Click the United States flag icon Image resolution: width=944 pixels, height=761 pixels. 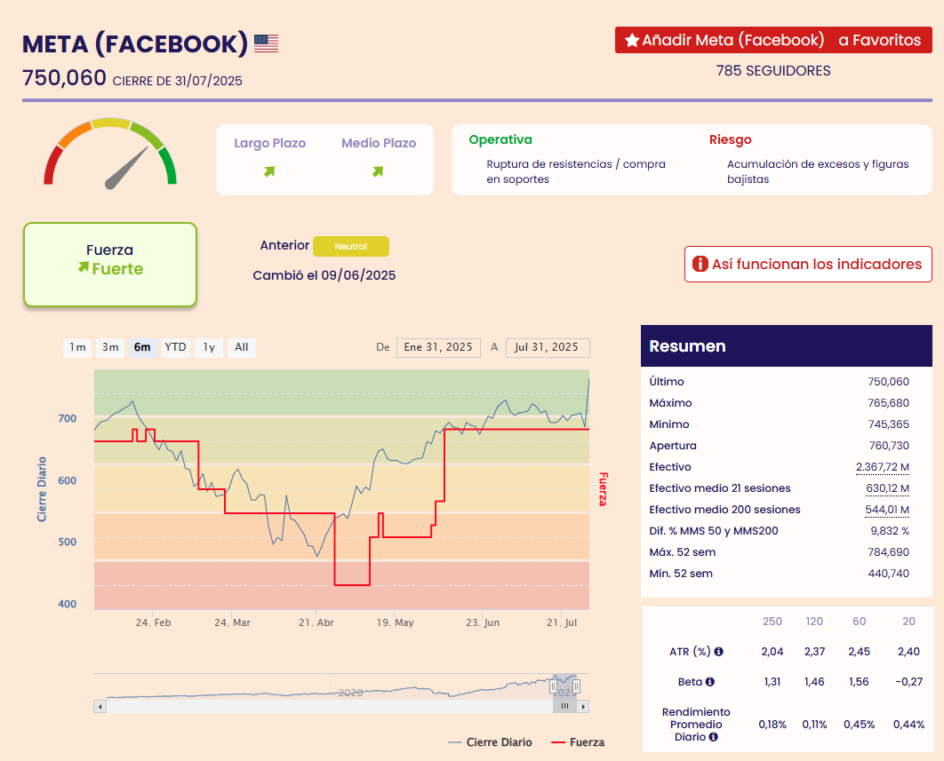[x=266, y=44]
